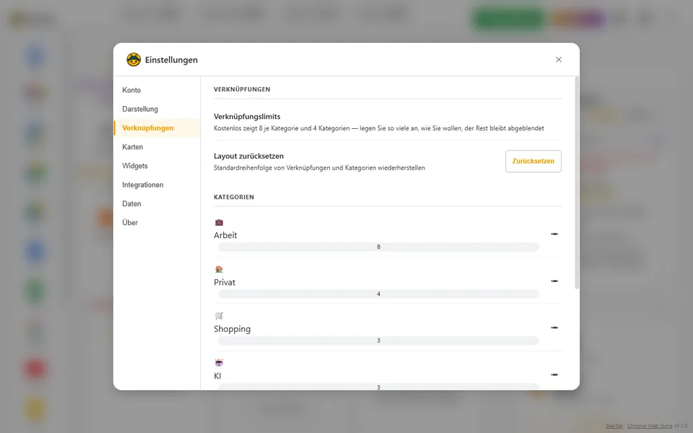Open the Konto settings section

[x=157, y=90]
